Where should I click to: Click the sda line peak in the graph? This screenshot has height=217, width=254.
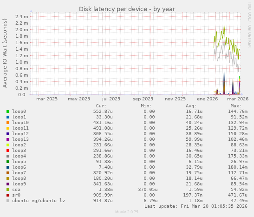(x=224, y=26)
